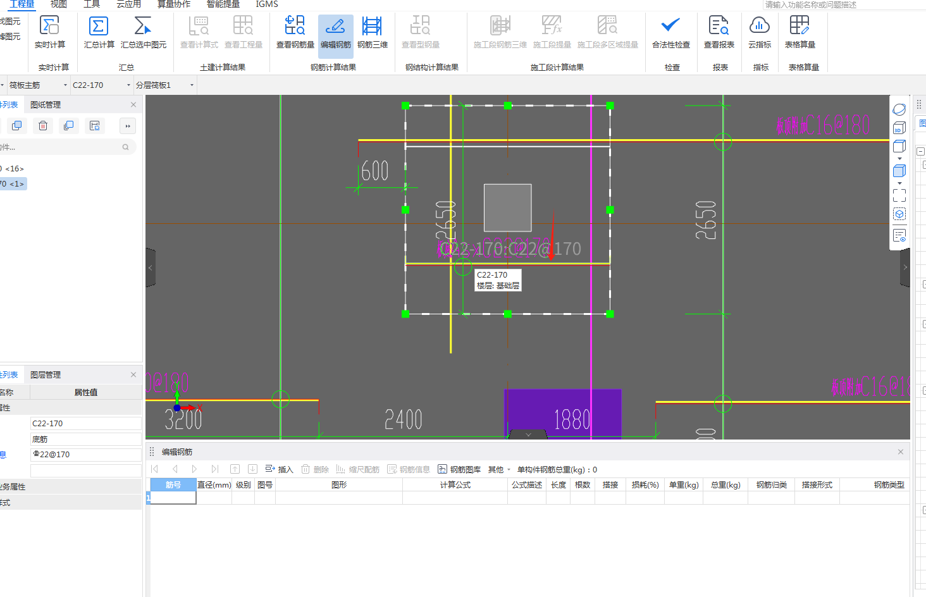Expand dropdown arrow under solid cube icon

tap(899, 183)
